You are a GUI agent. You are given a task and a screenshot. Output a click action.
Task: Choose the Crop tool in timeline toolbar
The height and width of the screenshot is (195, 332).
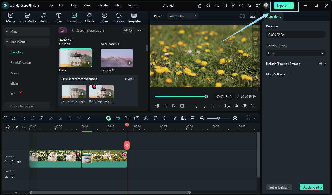pyautogui.click(x=61, y=118)
